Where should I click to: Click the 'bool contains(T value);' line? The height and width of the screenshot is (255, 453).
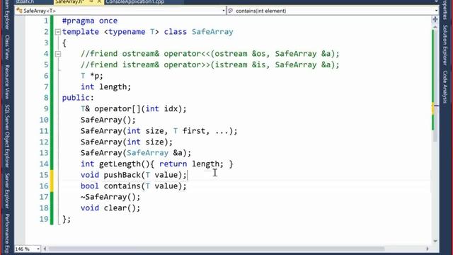[x=134, y=186]
